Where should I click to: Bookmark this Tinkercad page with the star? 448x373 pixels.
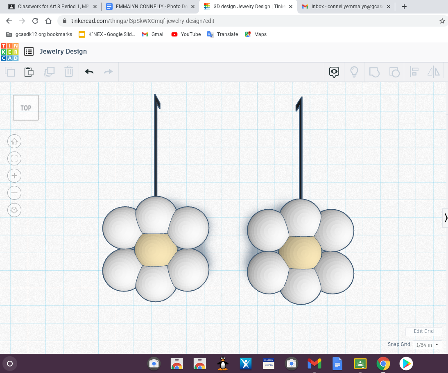tap(442, 20)
